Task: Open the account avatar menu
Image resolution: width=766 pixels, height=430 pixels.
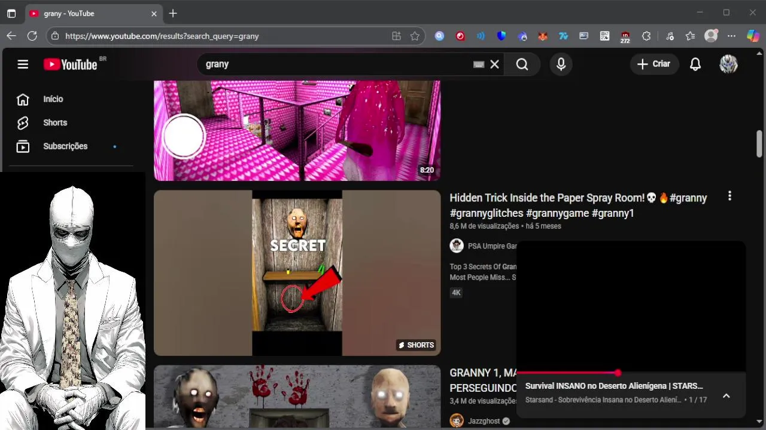Action: point(728,64)
